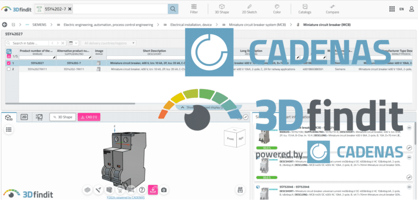This screenshot has width=418, height=224.
Task: Click compare icon on first similar part card
Action: (x=409, y=148)
